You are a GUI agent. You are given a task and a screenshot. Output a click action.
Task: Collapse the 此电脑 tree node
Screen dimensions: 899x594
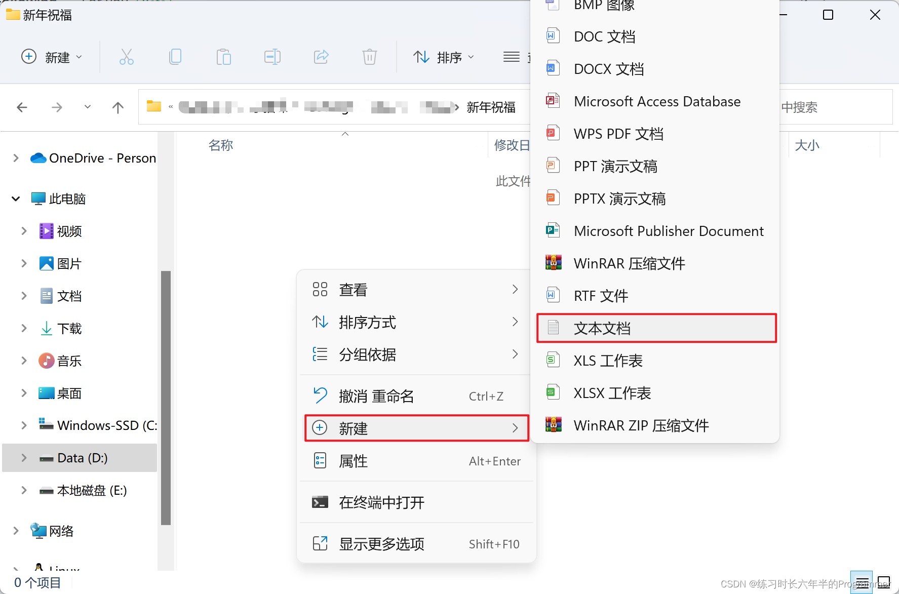[x=16, y=199]
